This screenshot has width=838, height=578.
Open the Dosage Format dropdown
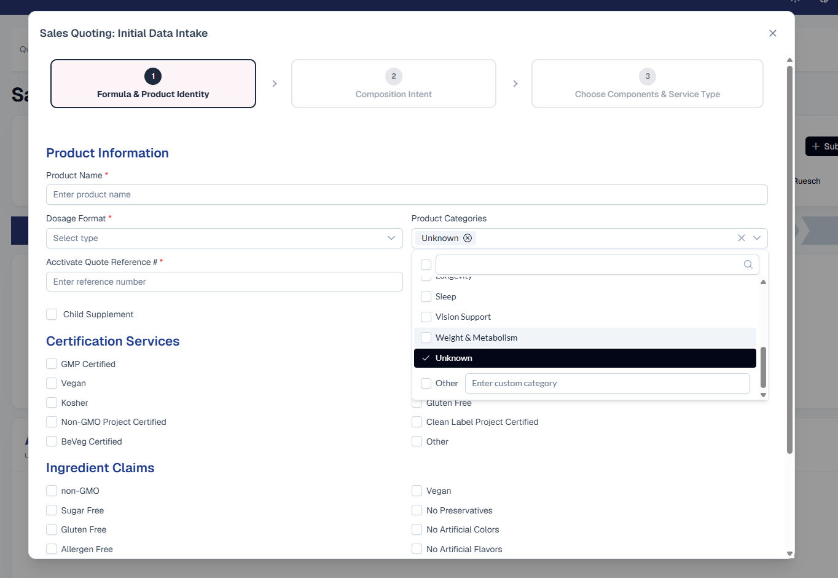click(x=224, y=238)
